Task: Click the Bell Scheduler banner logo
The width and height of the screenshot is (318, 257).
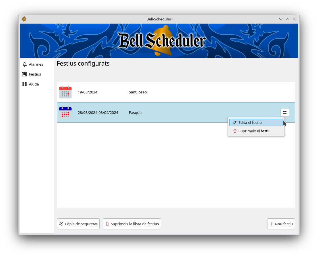Action: point(161,41)
